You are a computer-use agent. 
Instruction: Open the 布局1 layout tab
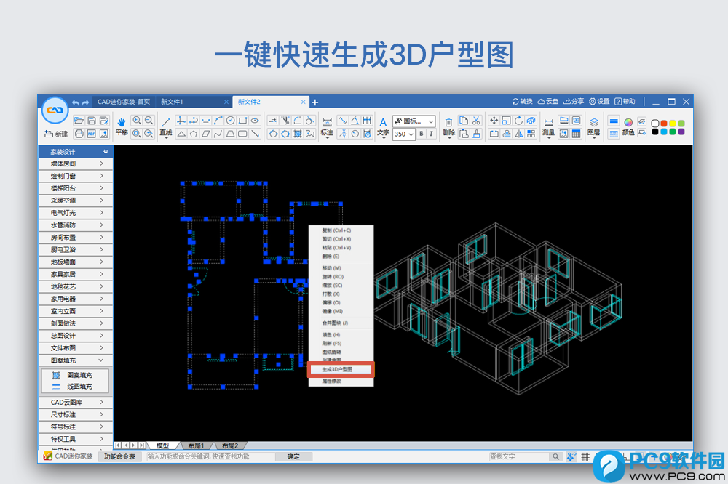pos(196,445)
